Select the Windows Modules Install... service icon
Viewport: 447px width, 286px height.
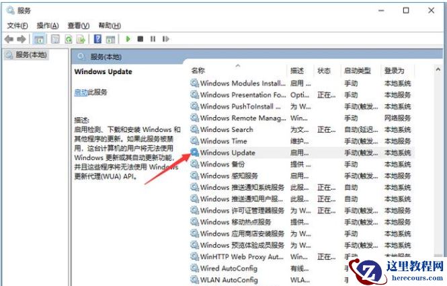[195, 83]
